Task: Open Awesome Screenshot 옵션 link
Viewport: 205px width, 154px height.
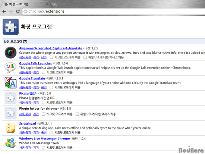Action: (44, 57)
